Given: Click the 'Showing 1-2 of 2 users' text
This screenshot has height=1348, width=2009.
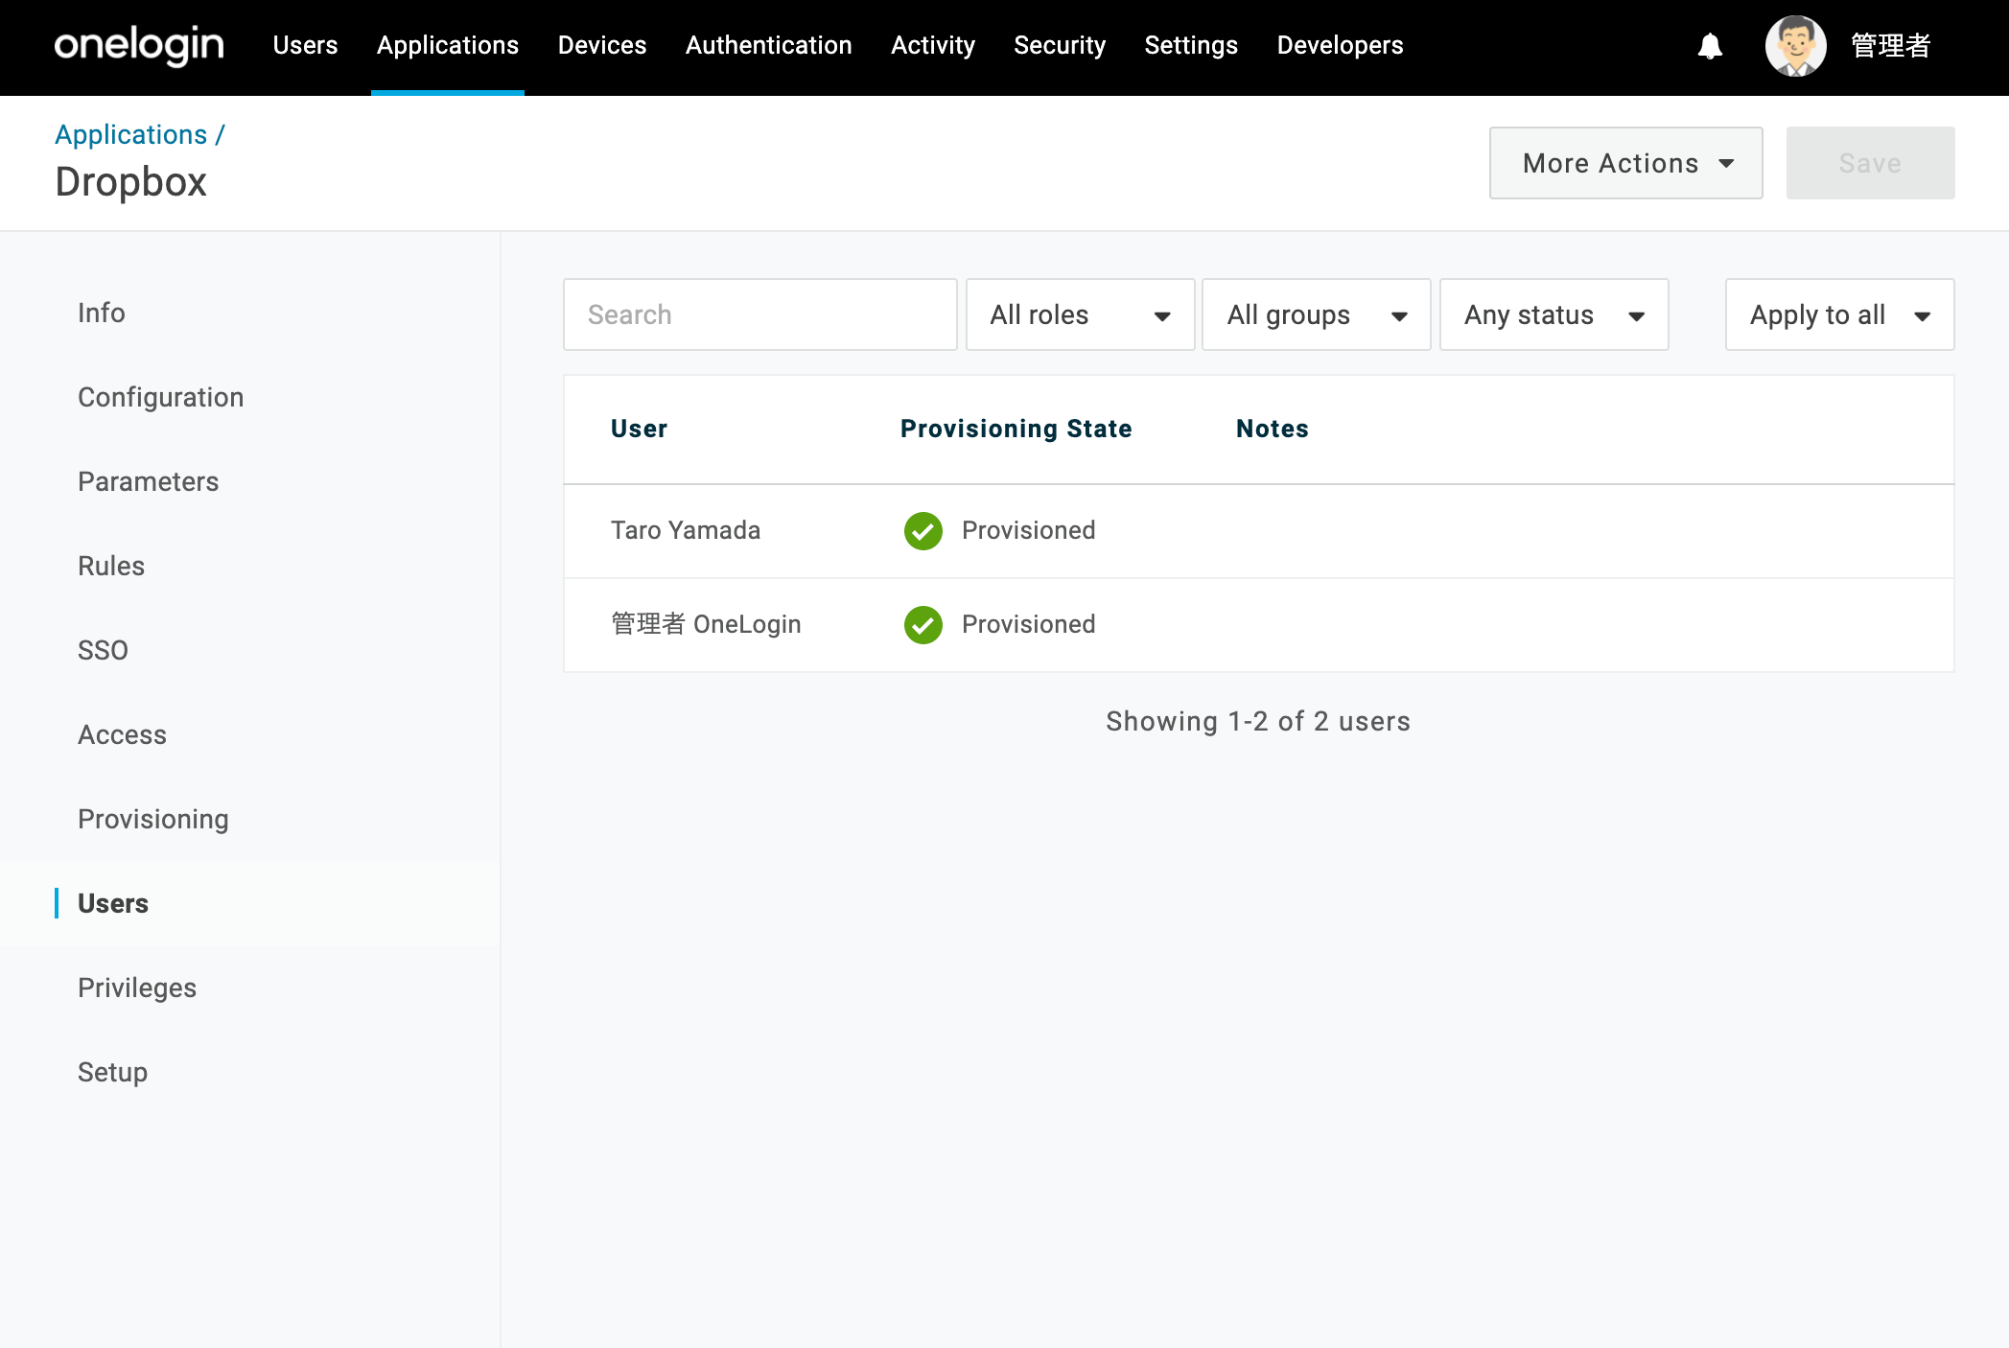Looking at the screenshot, I should coord(1258,721).
